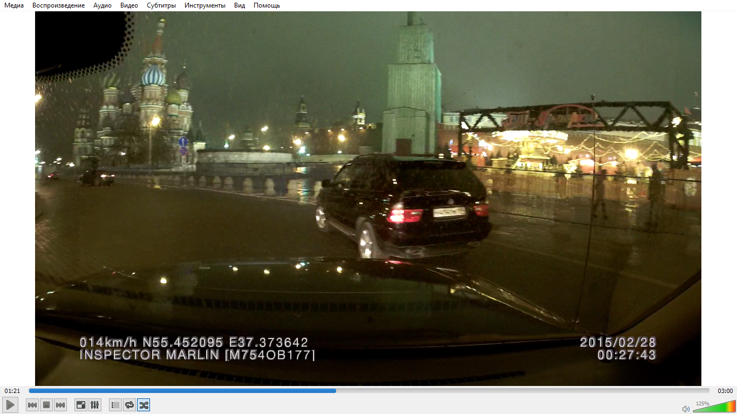The height and width of the screenshot is (414, 737).
Task: Click the 03:00 total time label
Action: click(x=725, y=391)
